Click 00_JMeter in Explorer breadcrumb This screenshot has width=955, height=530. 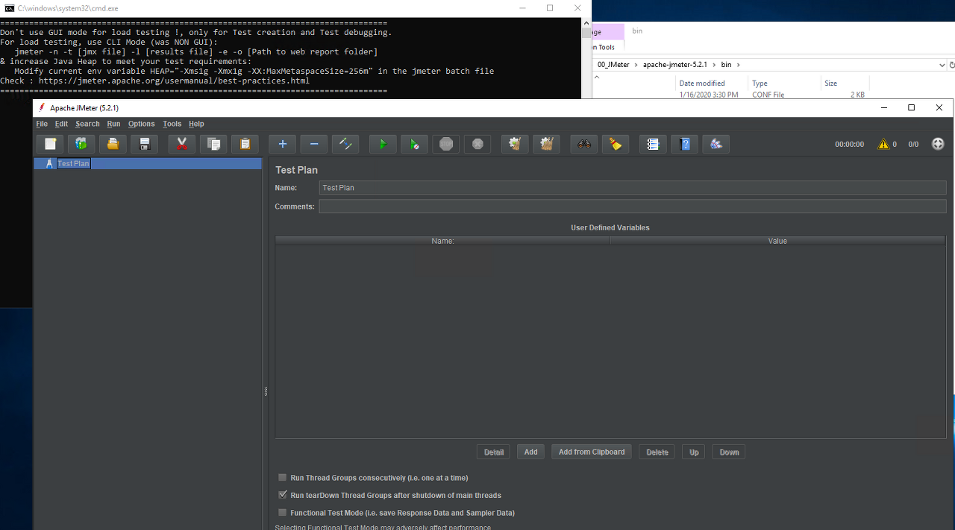[x=614, y=65]
